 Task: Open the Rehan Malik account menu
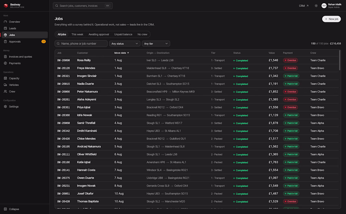pos(332,6)
